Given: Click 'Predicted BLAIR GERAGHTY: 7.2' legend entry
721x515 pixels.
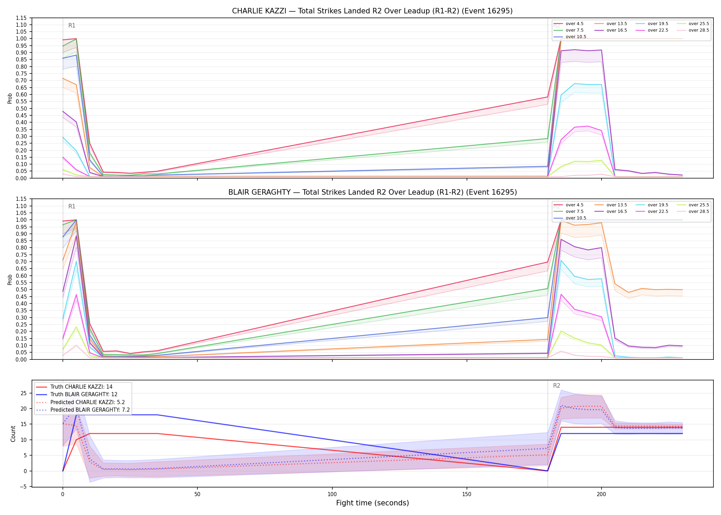Looking at the screenshot, I should [83, 410].
